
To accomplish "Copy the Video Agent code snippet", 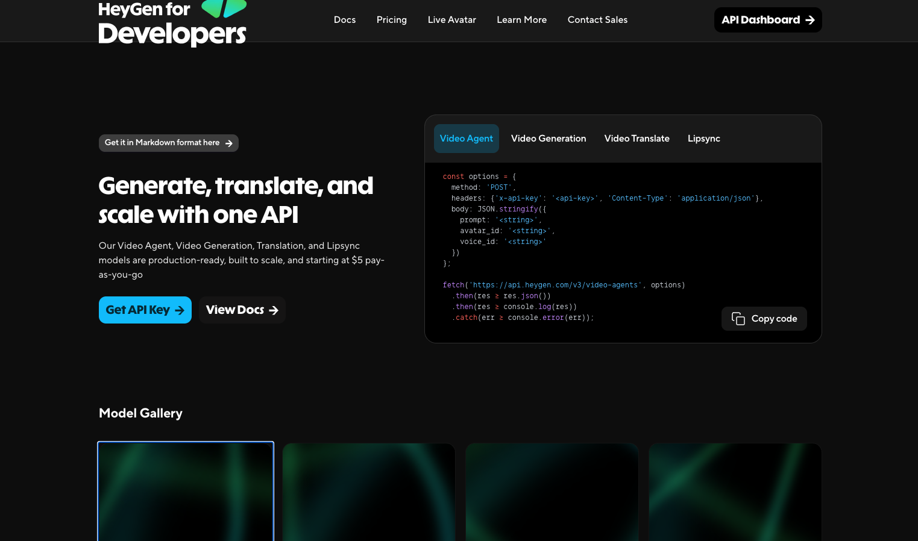I will [x=764, y=319].
